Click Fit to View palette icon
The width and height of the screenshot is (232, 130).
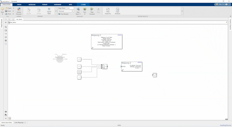pyautogui.click(x=6, y=30)
